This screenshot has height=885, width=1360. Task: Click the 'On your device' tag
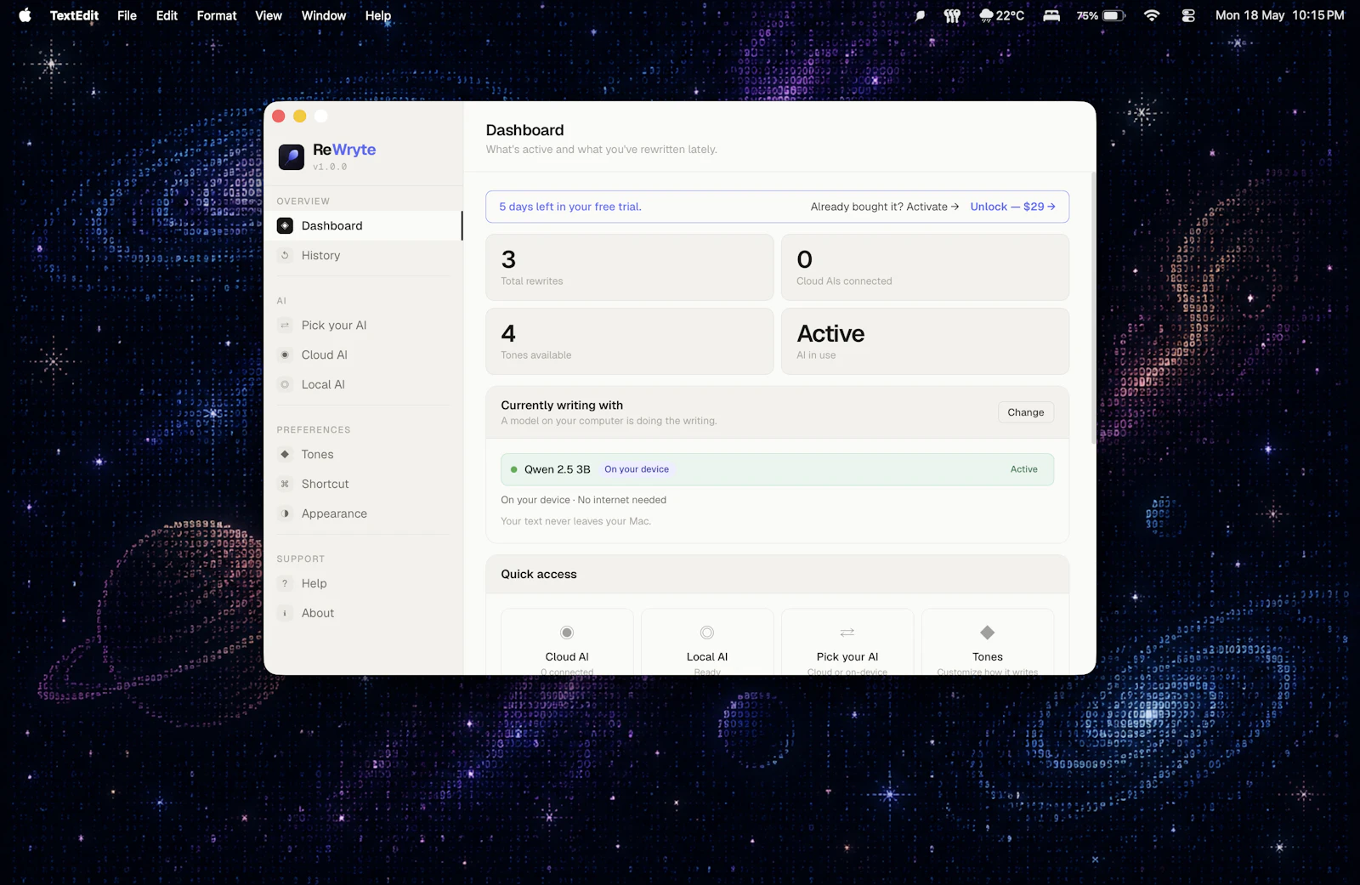click(637, 469)
